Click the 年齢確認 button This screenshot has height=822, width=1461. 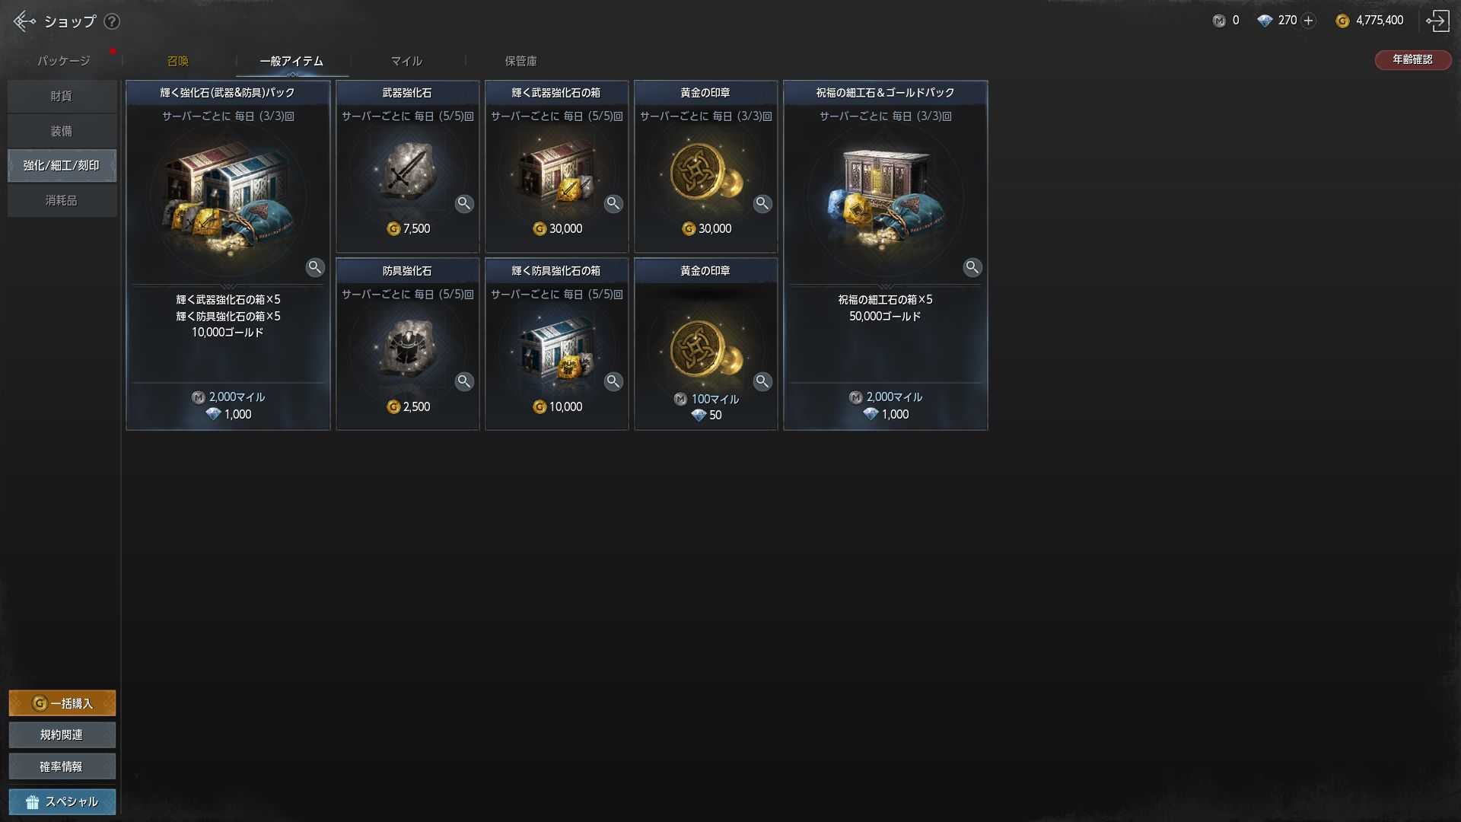coord(1412,59)
